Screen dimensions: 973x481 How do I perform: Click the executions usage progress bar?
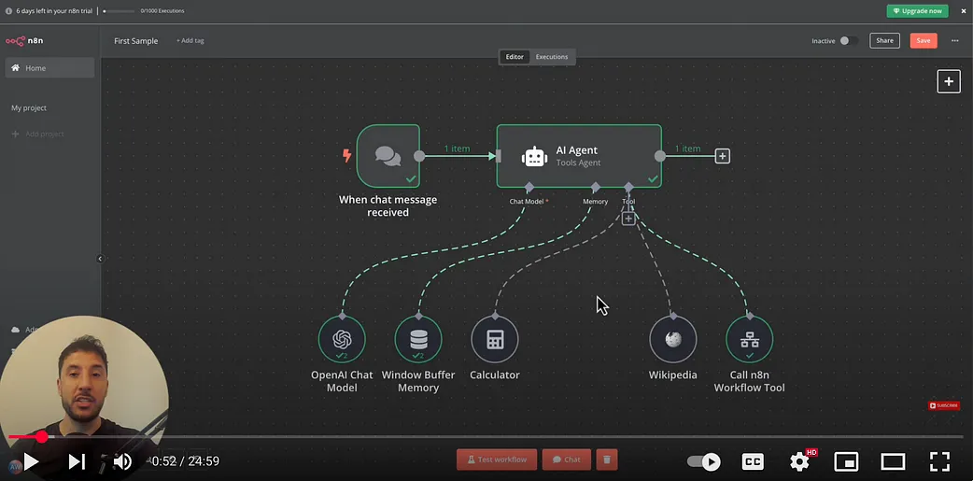pos(119,10)
